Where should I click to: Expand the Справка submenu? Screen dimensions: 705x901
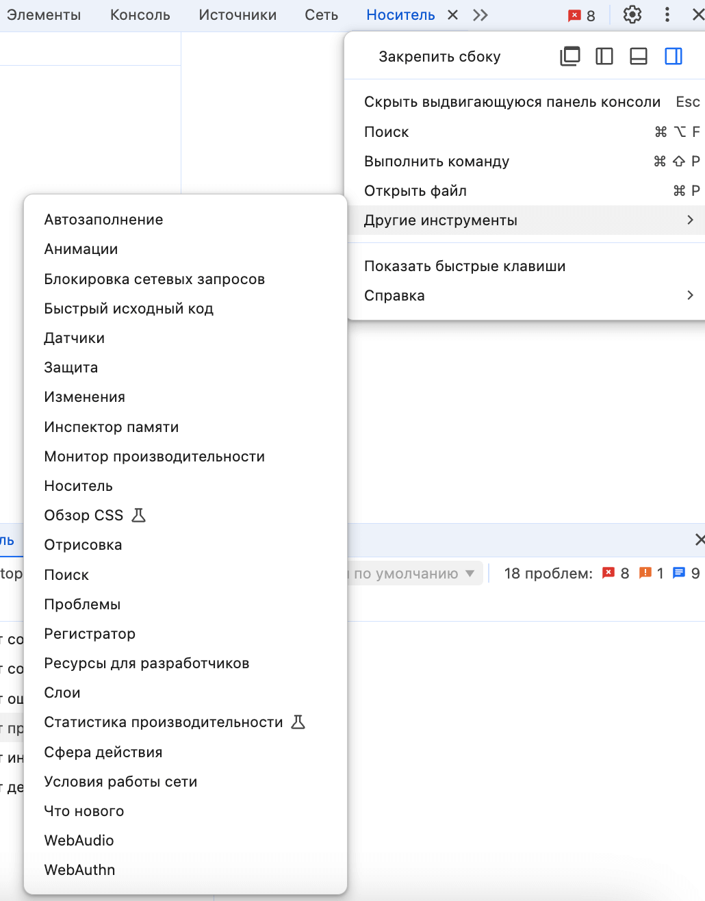point(394,295)
